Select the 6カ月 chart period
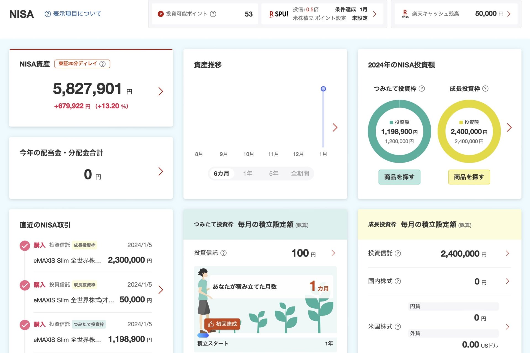Viewport: 530px width, 353px height. click(221, 174)
